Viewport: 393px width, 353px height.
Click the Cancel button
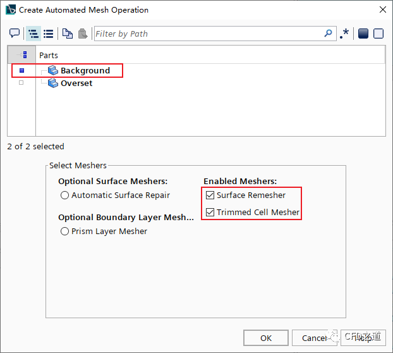315,338
